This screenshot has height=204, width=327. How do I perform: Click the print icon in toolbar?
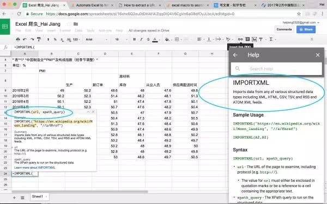[x=18, y=39]
